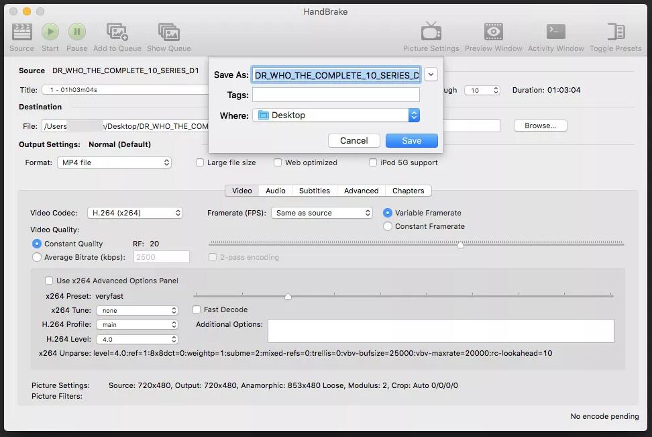Expand the save dialog with chevron button
This screenshot has width=652, height=437.
pyautogui.click(x=431, y=75)
